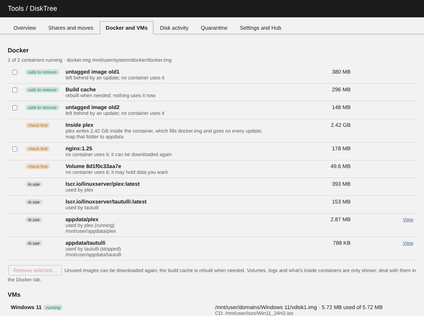Click the VMs section heading
The width and height of the screenshot is (424, 316).
[14, 295]
